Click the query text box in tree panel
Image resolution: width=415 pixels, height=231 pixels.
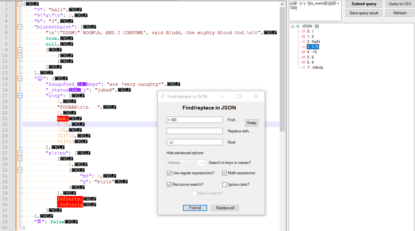click(x=315, y=10)
